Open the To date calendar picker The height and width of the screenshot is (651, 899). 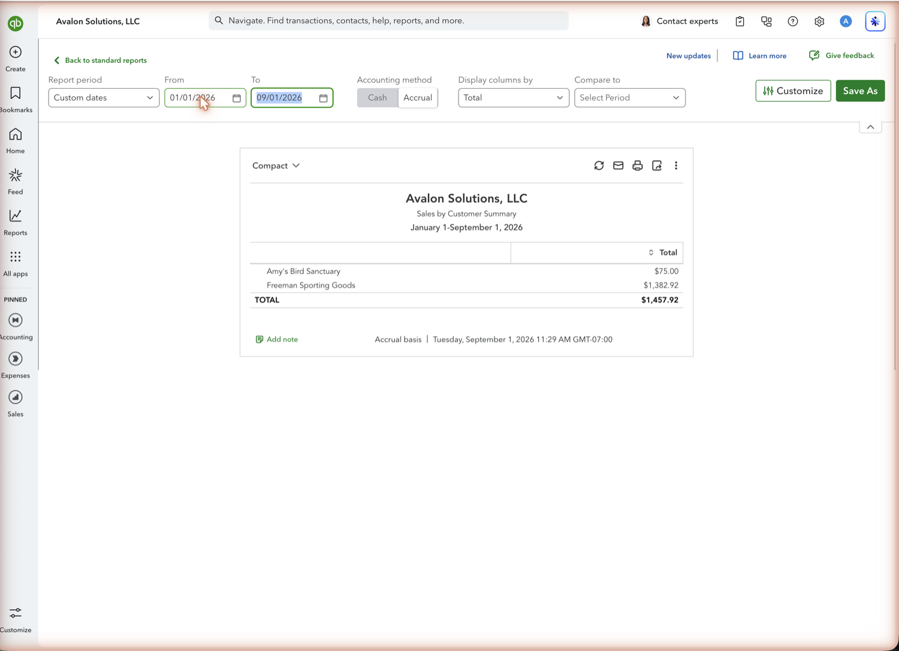click(x=324, y=98)
